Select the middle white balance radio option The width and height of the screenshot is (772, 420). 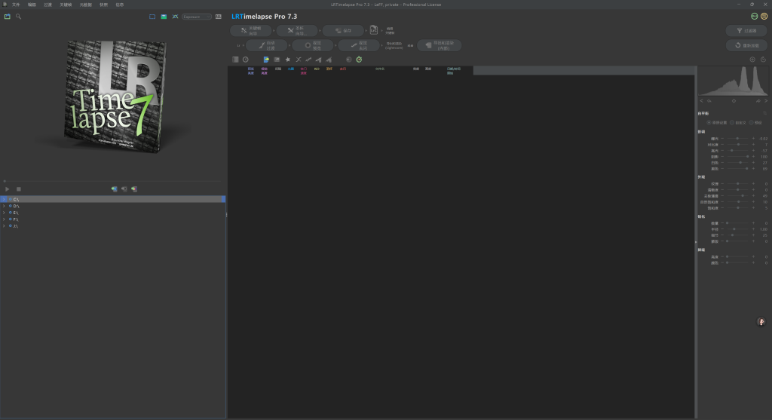pyautogui.click(x=732, y=122)
